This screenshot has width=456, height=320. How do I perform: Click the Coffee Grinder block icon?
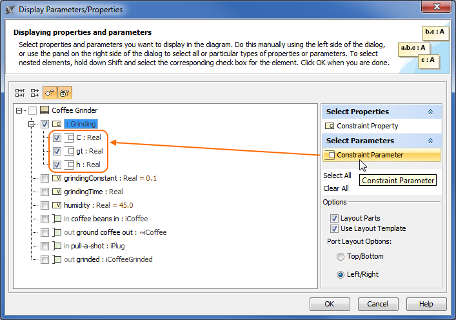tap(45, 111)
